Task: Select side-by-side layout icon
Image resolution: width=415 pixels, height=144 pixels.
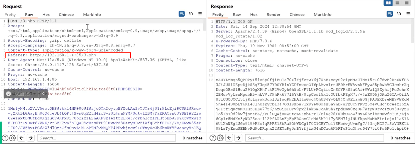Action: pyautogui.click(x=388, y=3)
